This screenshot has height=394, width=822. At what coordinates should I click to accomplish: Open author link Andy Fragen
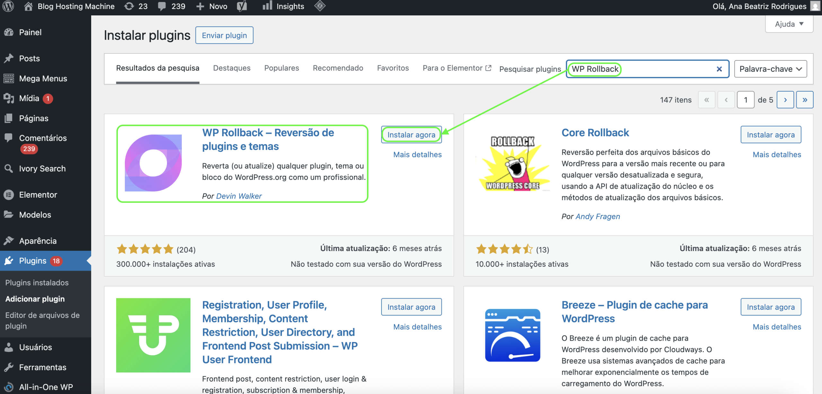[598, 217]
